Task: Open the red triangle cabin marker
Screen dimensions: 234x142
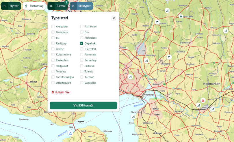Action: pos(203,100)
